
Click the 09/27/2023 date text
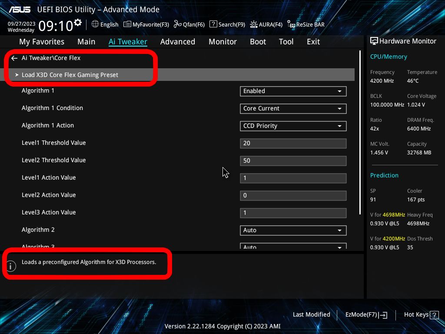[22, 24]
